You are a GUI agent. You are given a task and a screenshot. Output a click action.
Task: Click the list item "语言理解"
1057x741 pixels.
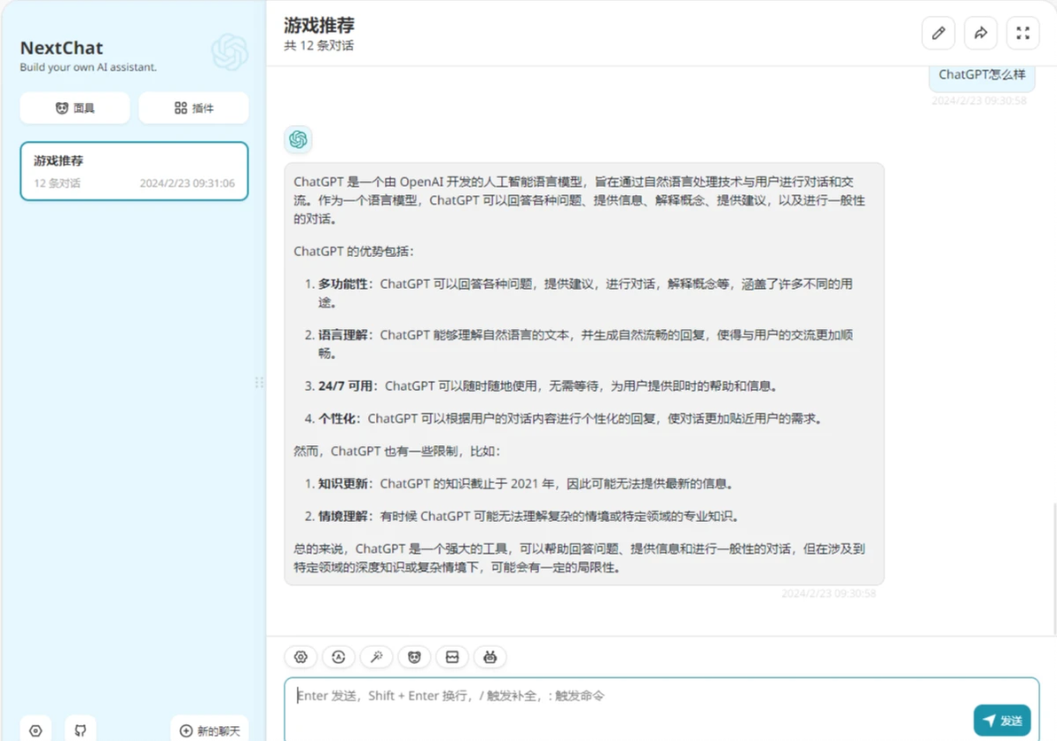click(585, 344)
